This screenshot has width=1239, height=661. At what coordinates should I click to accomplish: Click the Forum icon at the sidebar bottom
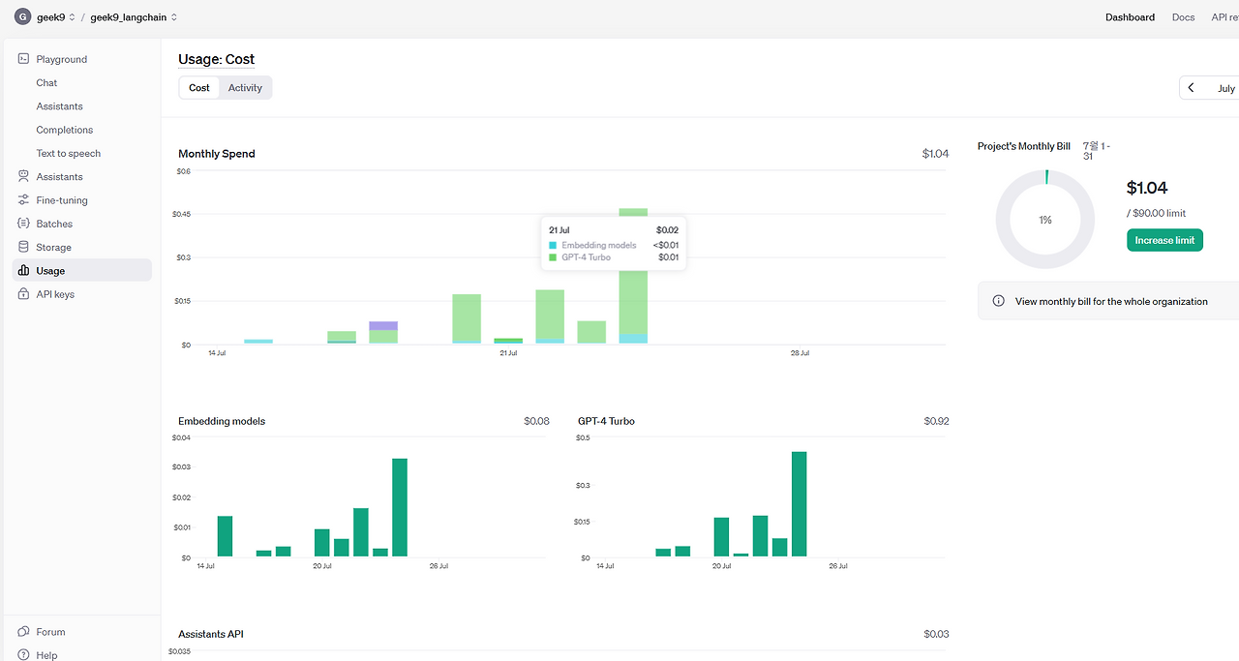pyautogui.click(x=24, y=632)
